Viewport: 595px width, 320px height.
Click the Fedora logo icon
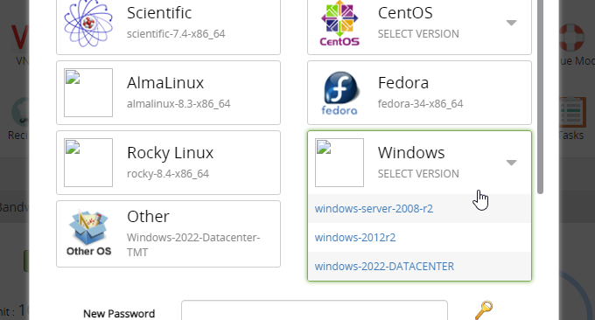[339, 93]
